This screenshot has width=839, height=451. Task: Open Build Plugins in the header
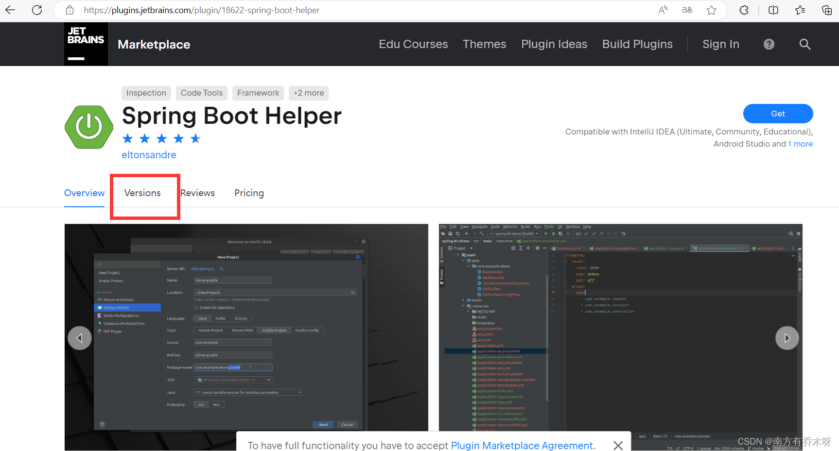click(x=637, y=44)
